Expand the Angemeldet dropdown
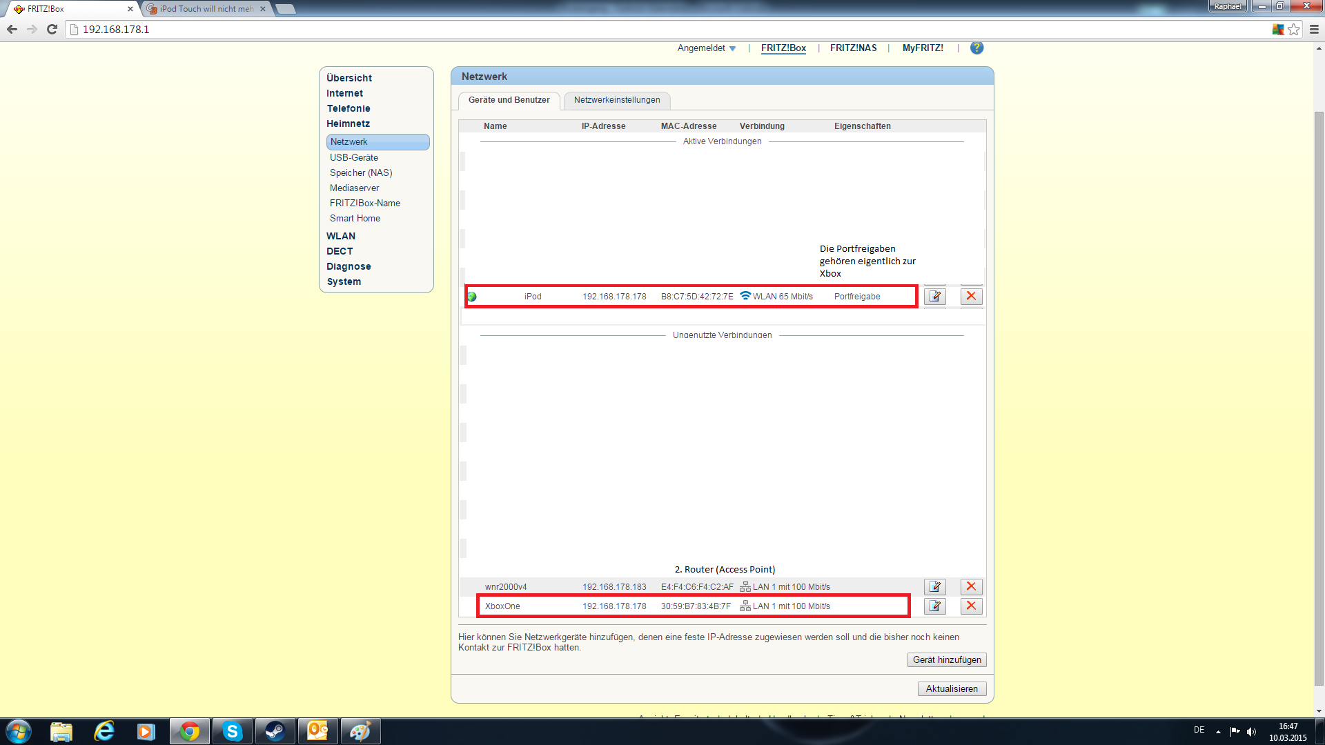Screen dimensions: 1325x745 (x=707, y=48)
